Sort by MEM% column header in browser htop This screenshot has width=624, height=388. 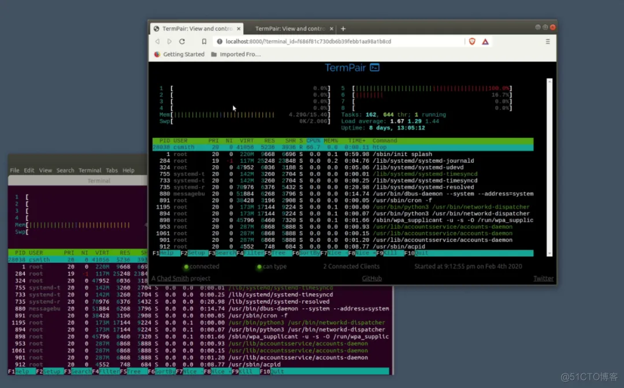click(x=330, y=141)
